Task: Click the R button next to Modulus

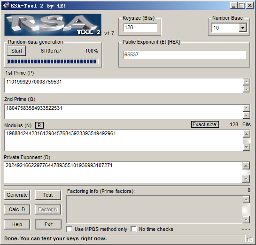Action: (39, 125)
